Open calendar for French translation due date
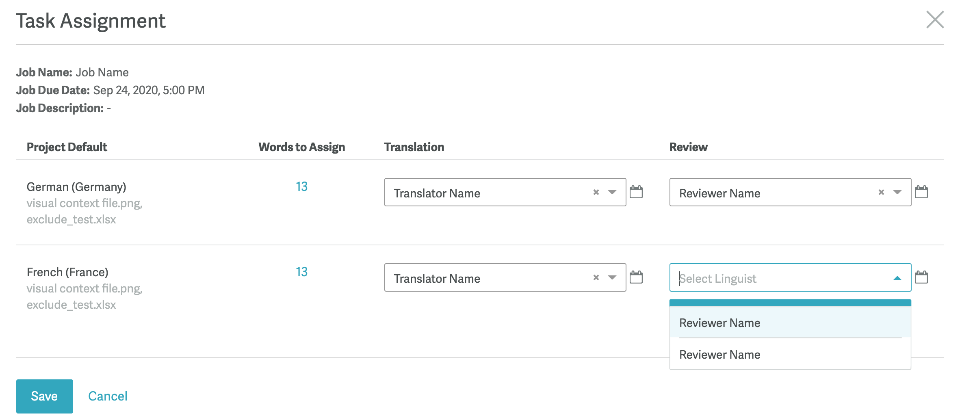Screen dimensions: 962x420 (636, 277)
